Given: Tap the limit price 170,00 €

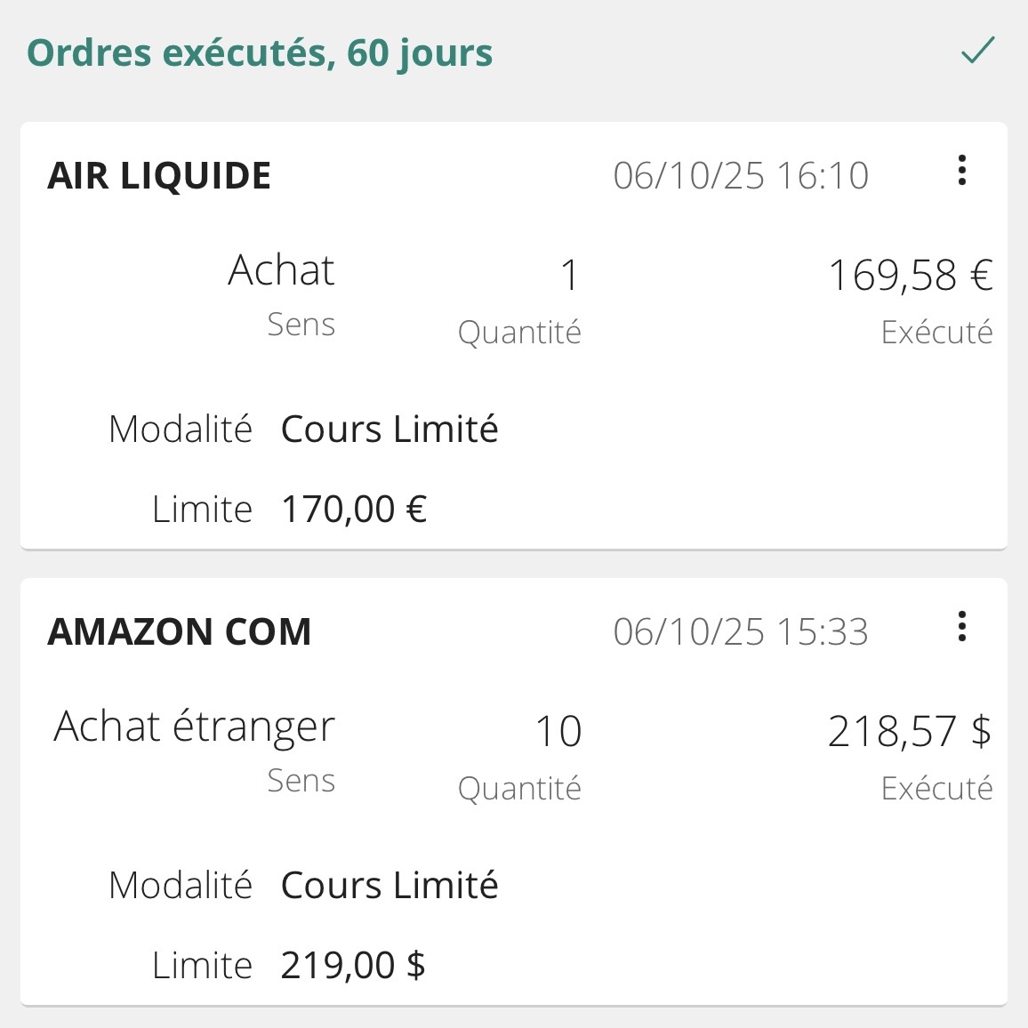Looking at the screenshot, I should coord(354,510).
